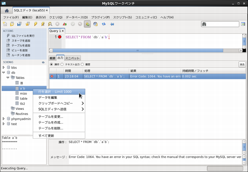Screen dimensions: 248x172
Task: Refresh blue arrows toolbar icon
Action: [x=104, y=24]
